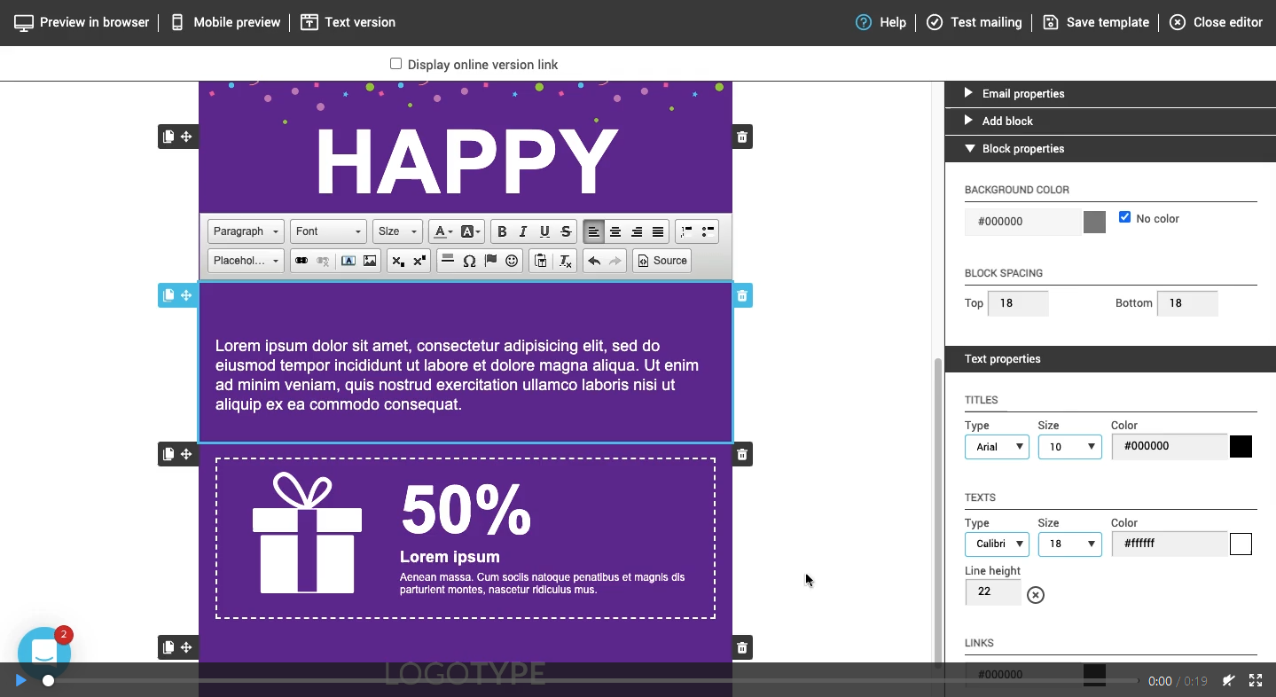Screen dimensions: 1276x697
Task: Enable Display online version link
Action: pyautogui.click(x=396, y=64)
